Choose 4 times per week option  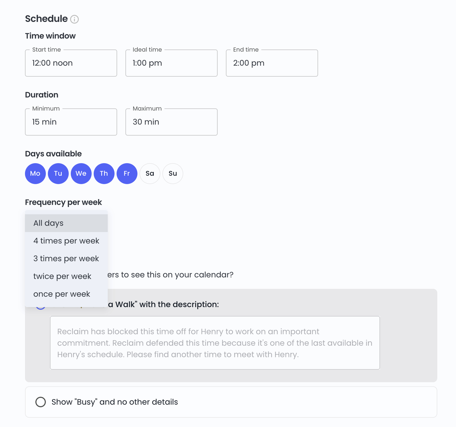(x=66, y=241)
